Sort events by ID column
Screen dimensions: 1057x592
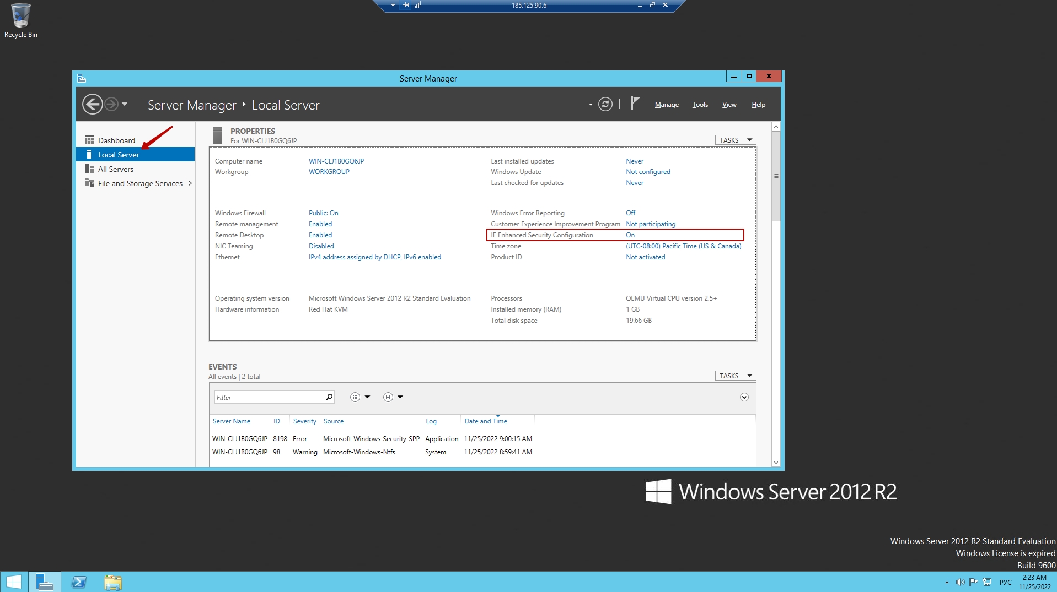tap(277, 421)
